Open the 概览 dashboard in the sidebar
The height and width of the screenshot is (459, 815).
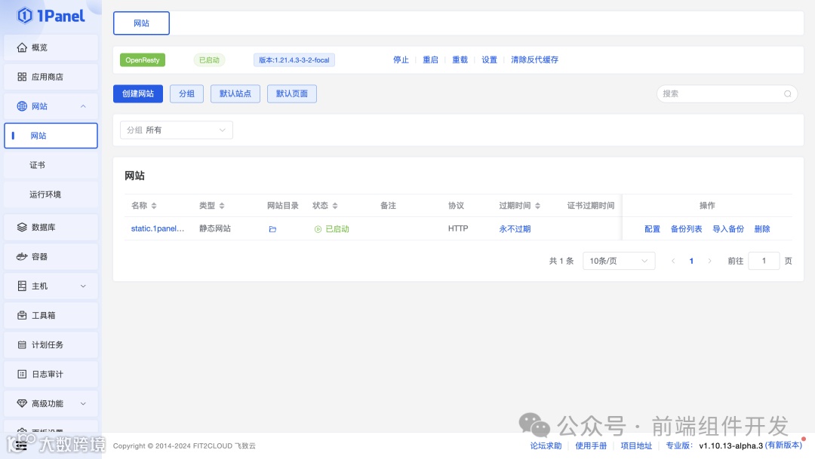tap(36, 47)
